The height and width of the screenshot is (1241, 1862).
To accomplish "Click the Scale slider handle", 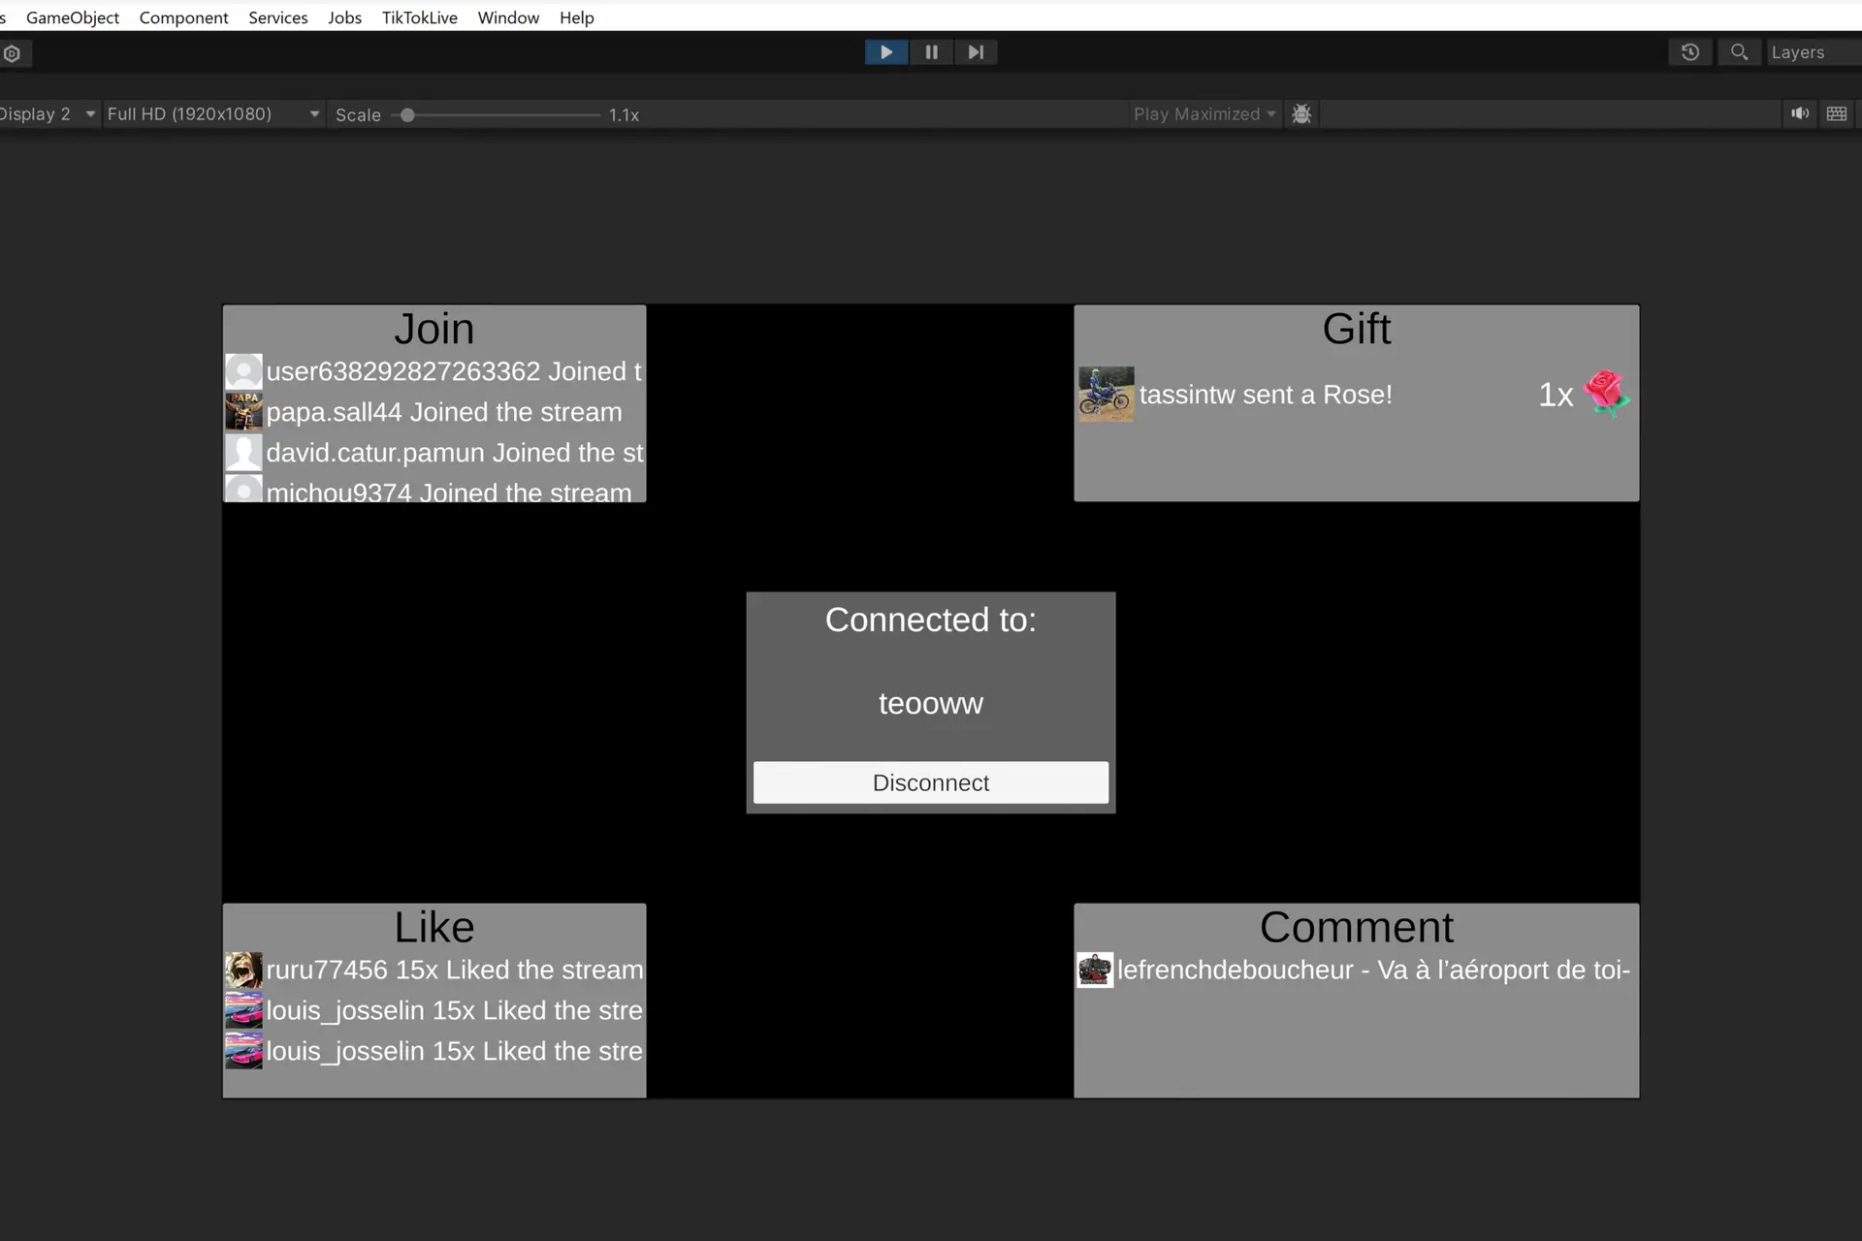I will click(408, 115).
